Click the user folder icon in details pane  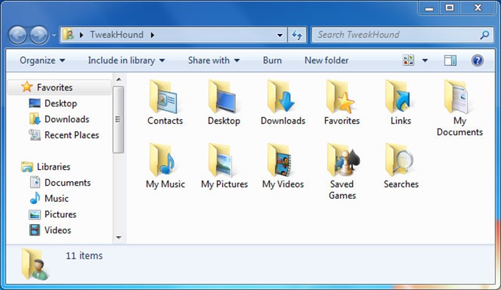34,264
